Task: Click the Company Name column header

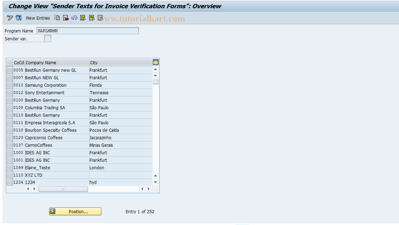Action: 57,62
